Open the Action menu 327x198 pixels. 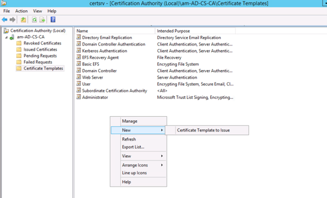pyautogui.click(x=21, y=11)
